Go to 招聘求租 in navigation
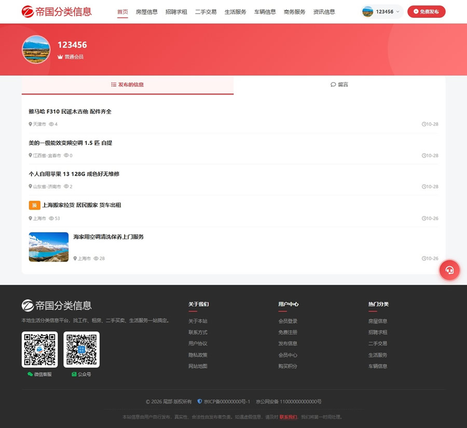Screen dimensions: 467x428 click(176, 12)
